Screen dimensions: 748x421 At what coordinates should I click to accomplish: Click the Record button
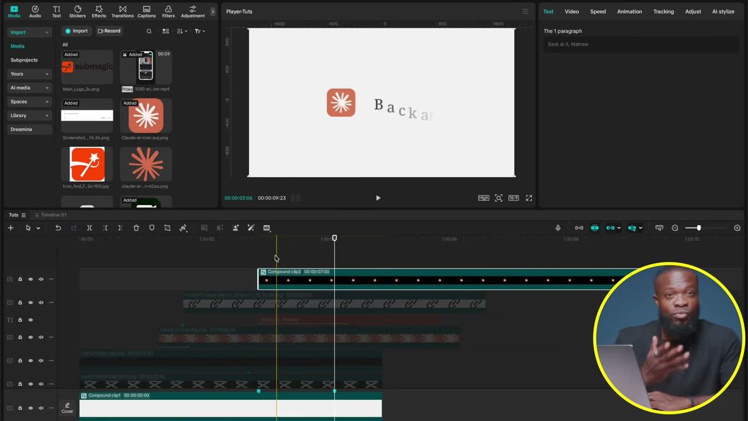pyautogui.click(x=109, y=31)
